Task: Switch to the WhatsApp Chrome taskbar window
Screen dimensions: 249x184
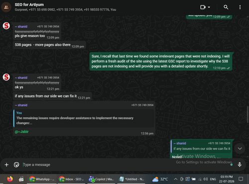Action: click(42, 179)
